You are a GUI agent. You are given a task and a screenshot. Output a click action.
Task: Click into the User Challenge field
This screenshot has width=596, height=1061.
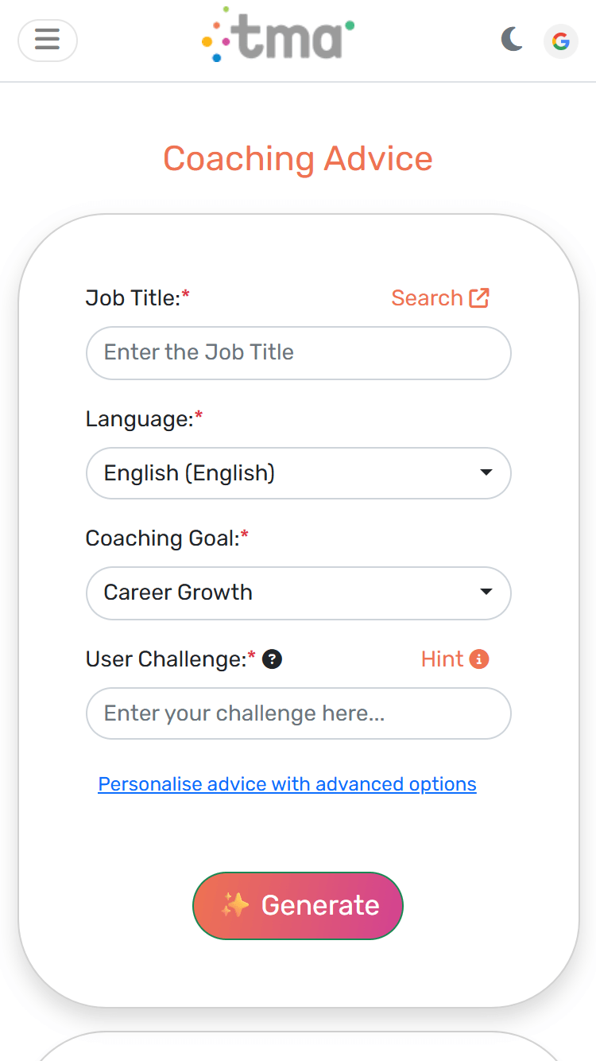(x=298, y=713)
